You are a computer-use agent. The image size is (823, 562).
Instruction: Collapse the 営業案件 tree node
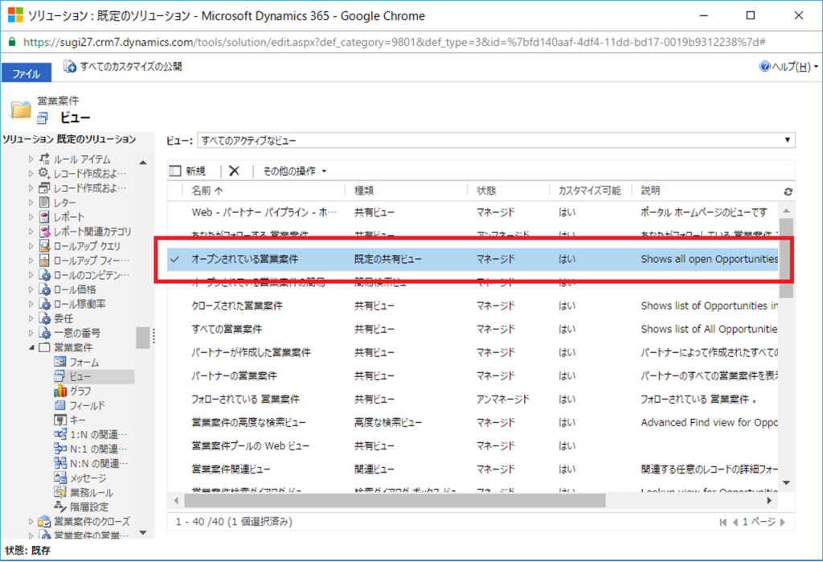coord(31,347)
